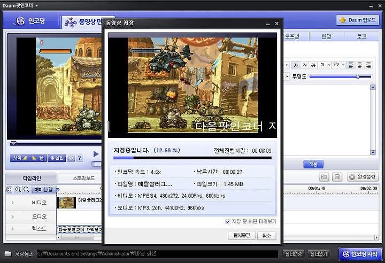Click the 적용 apply button
Viewport: 385px width, 263px height.
pyautogui.click(x=313, y=164)
